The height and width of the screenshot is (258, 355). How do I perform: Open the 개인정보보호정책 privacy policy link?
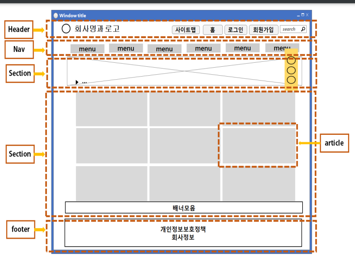point(183,229)
